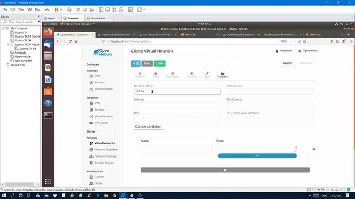Viewport: 355px width, 199px height.
Task: Click Send Ctrl+Alt+Del toolbar icon
Action: click(69, 9)
